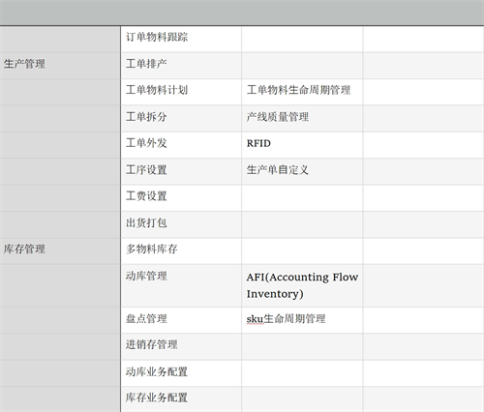Click the 工单拆分 cell
This screenshot has height=412, width=484.
181,119
